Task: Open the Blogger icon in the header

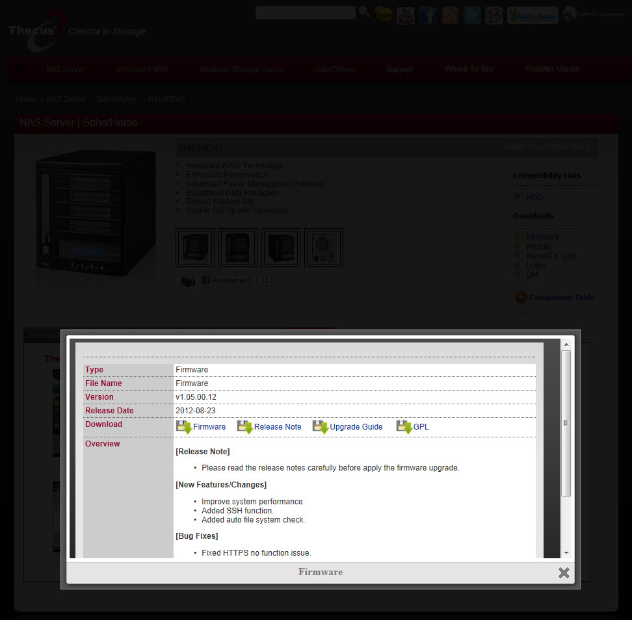Action: [x=494, y=16]
